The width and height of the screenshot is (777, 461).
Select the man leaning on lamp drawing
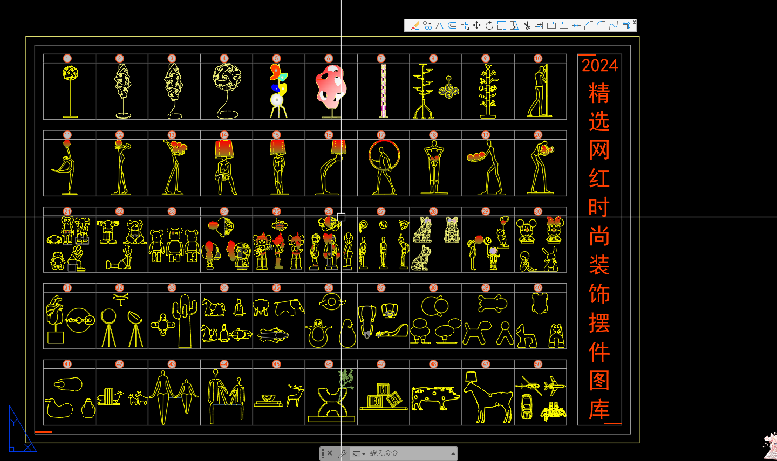click(x=540, y=91)
